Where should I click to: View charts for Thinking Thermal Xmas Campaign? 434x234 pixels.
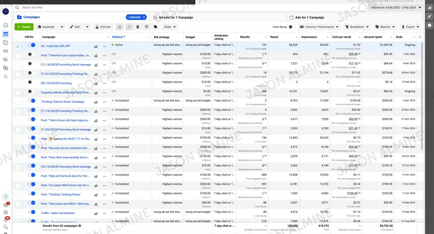click(x=96, y=102)
